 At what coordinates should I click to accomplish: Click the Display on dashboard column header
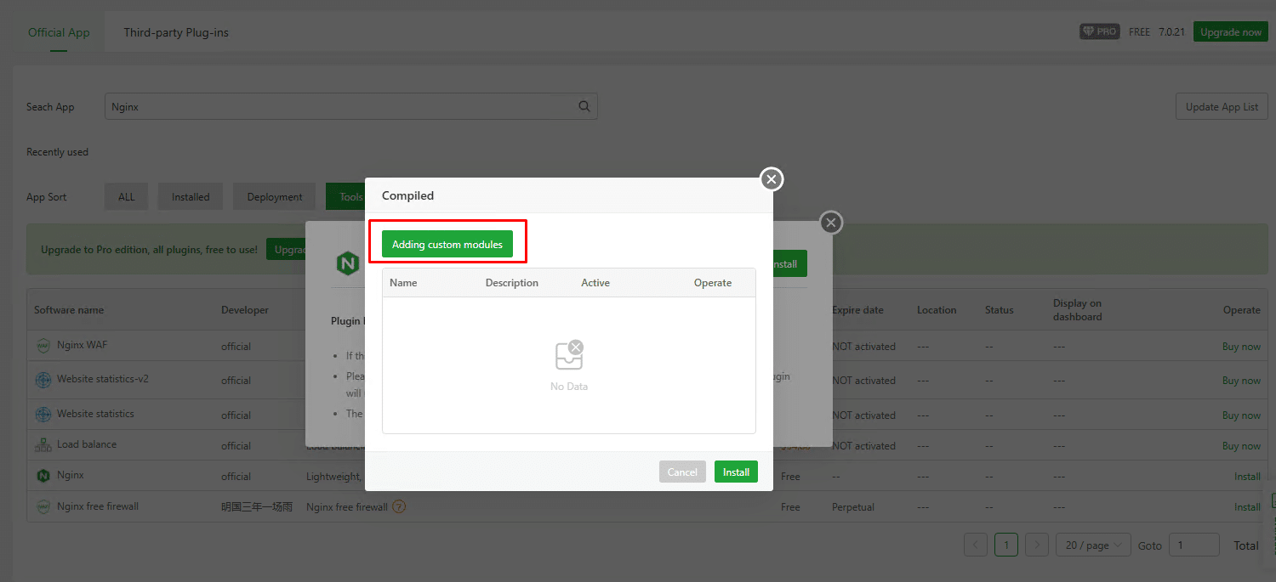1078,310
